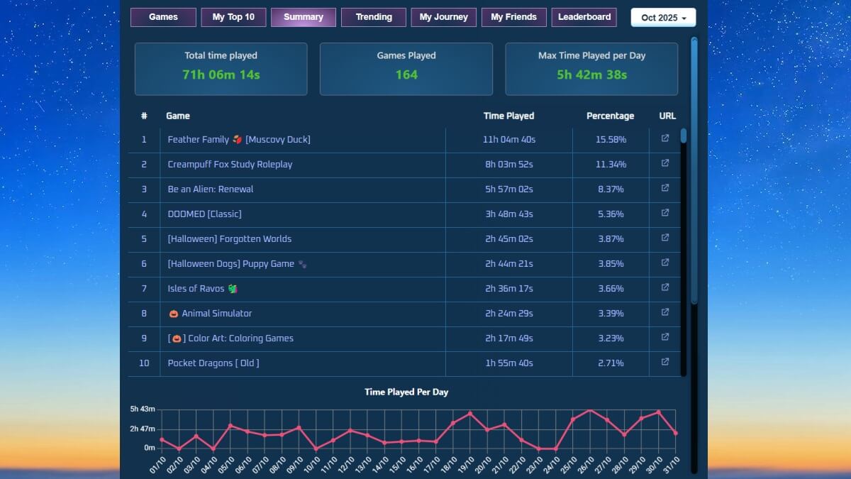Click the 11h 04m 40s time value

point(509,140)
